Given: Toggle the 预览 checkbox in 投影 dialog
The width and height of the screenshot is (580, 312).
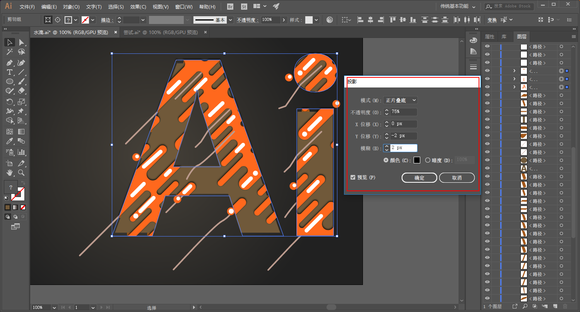Looking at the screenshot, I should click(353, 177).
